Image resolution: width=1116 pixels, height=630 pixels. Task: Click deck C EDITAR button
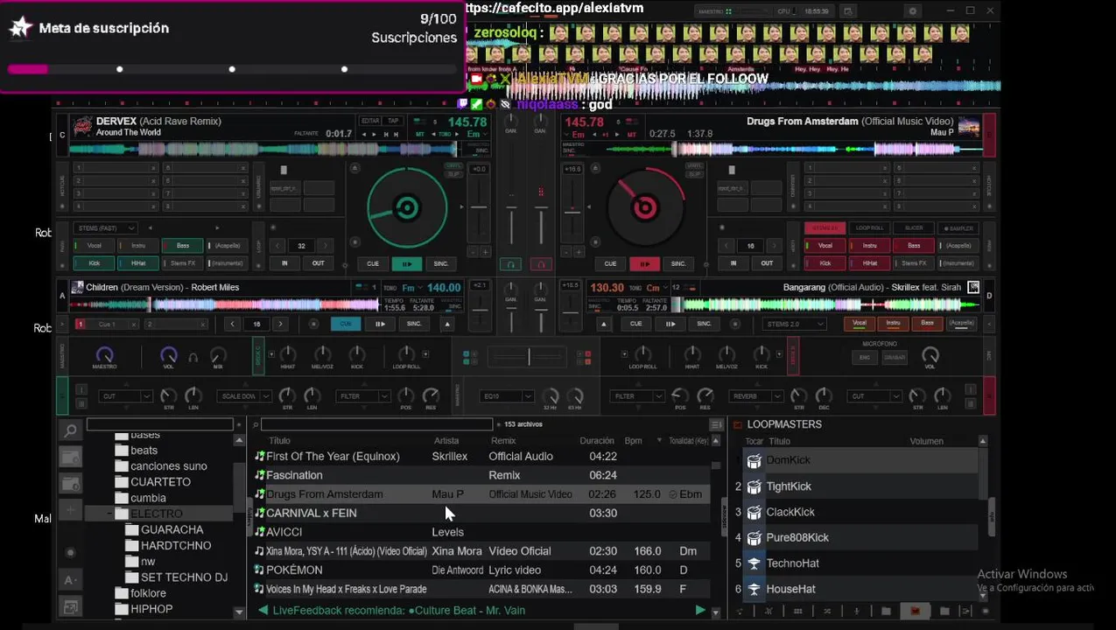[370, 121]
